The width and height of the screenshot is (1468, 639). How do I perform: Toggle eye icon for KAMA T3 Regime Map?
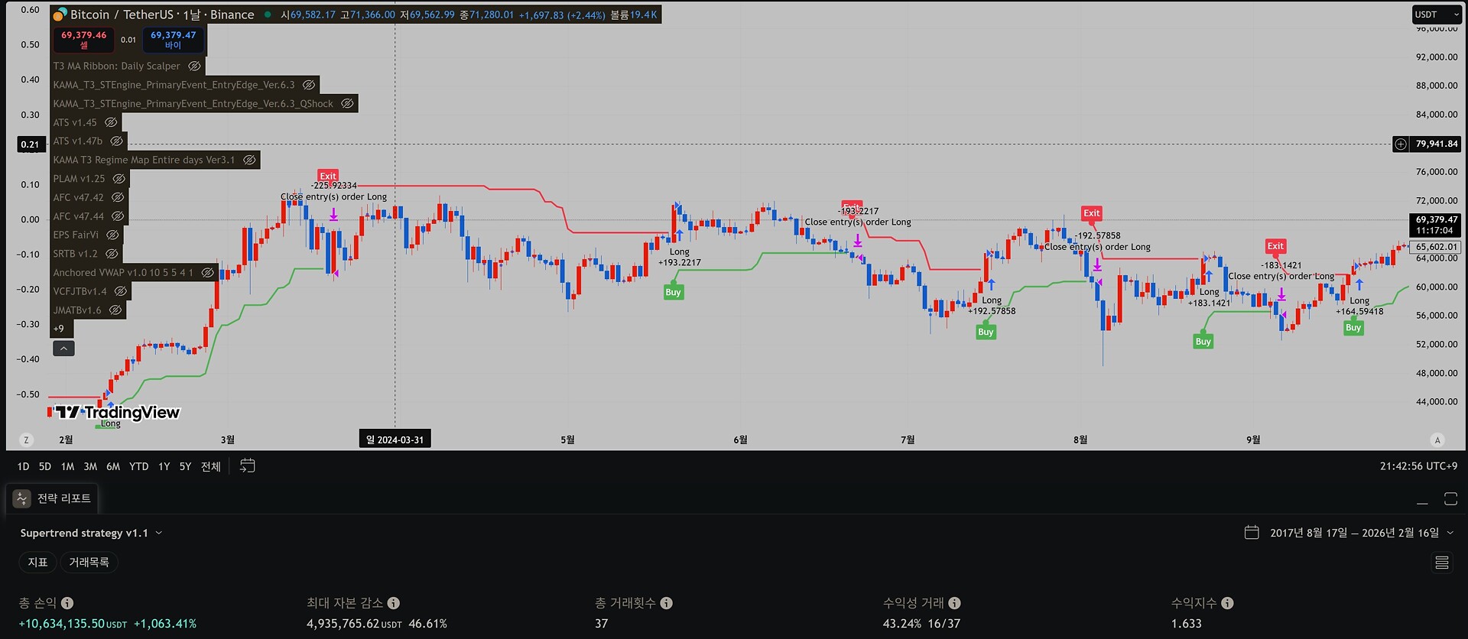click(x=249, y=160)
